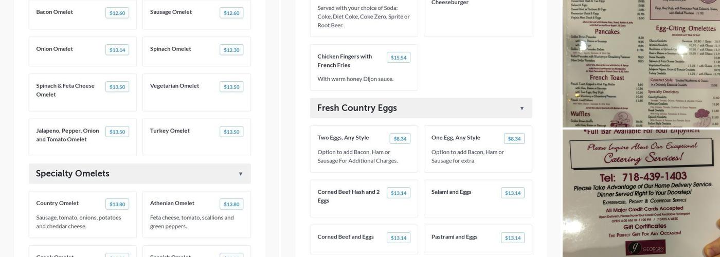Click the Specialty Omelets section header
The height and width of the screenshot is (257, 720).
[73, 174]
